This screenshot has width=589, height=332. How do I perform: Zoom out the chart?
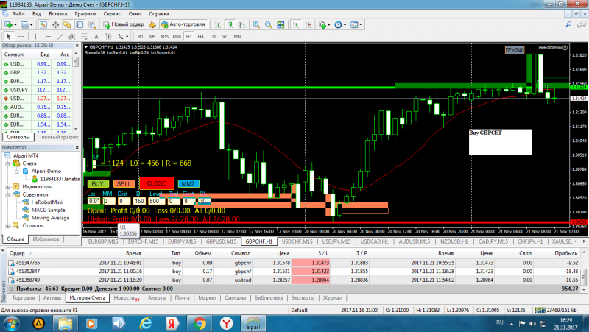tap(268, 25)
